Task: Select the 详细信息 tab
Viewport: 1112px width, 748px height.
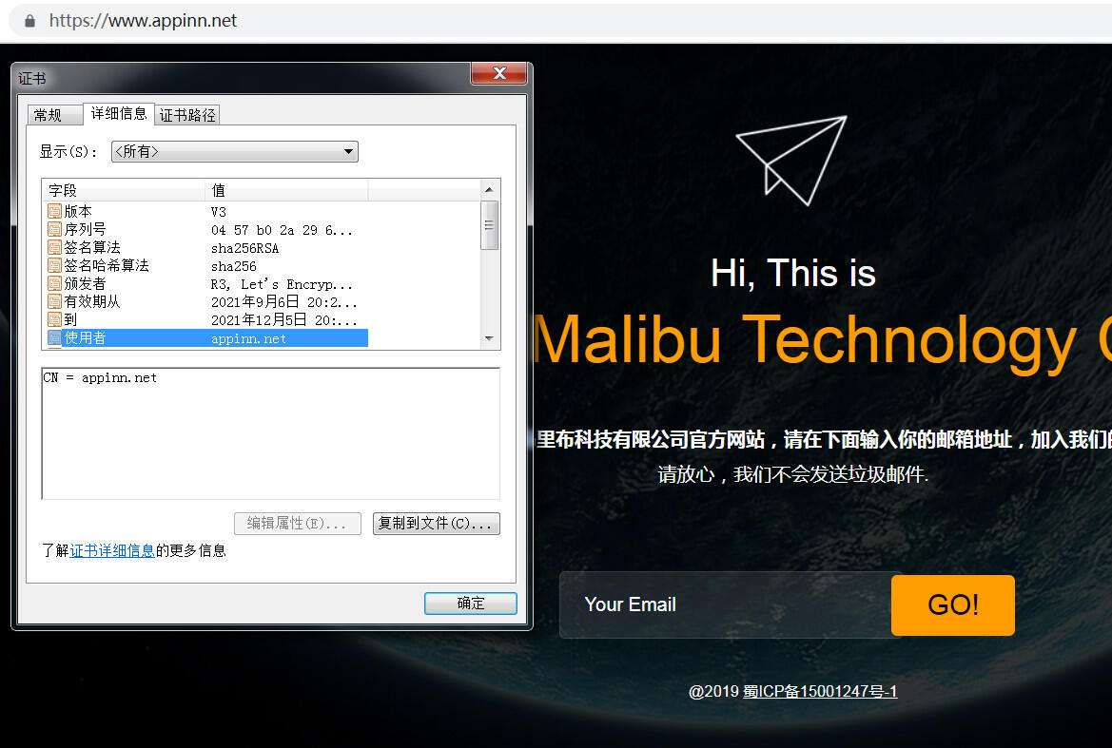Action: pyautogui.click(x=119, y=113)
